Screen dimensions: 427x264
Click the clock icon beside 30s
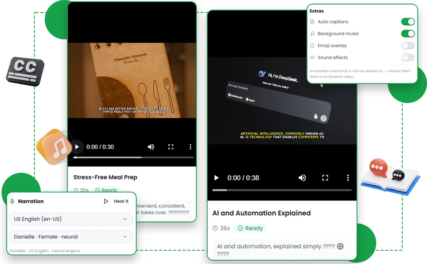click(x=76, y=190)
